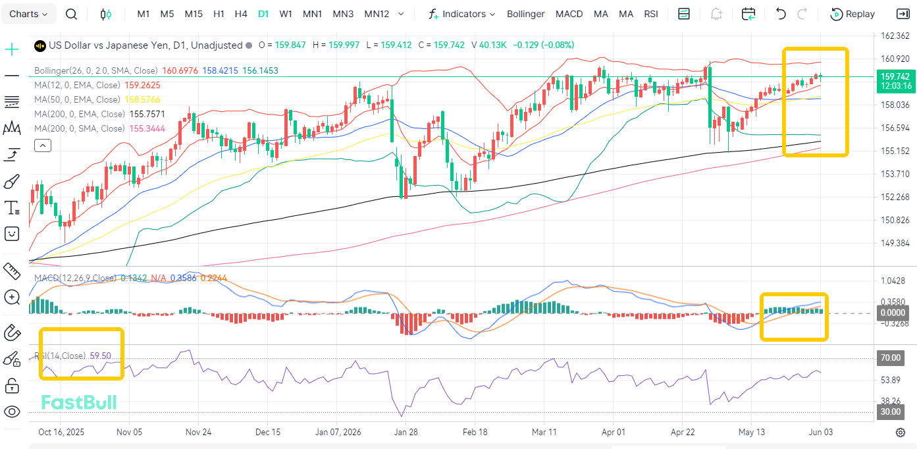Toggle visibility of all drawings

[x=12, y=412]
